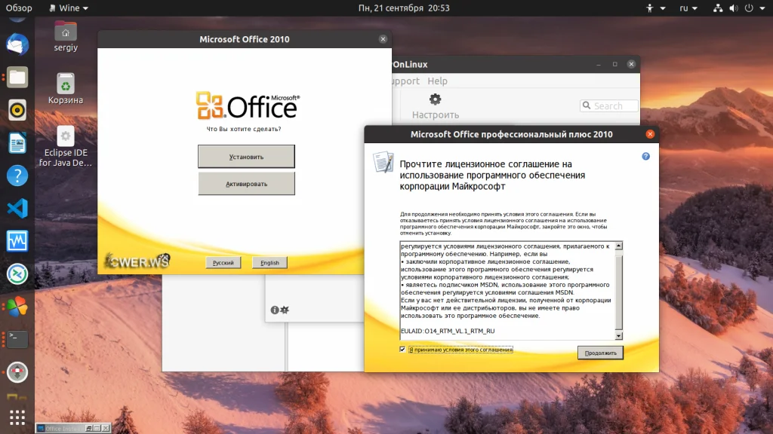The image size is (773, 434).
Task: Click the EULAID:O14_RTM_VL.1_RTM_RU line
Action: [x=448, y=332]
